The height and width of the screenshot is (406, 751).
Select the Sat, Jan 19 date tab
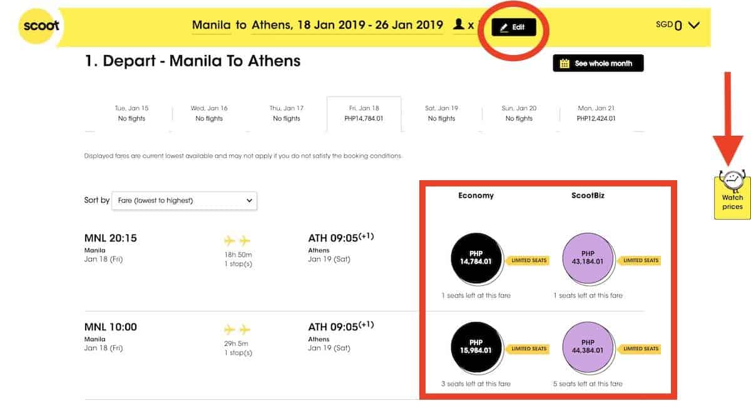[441, 113]
